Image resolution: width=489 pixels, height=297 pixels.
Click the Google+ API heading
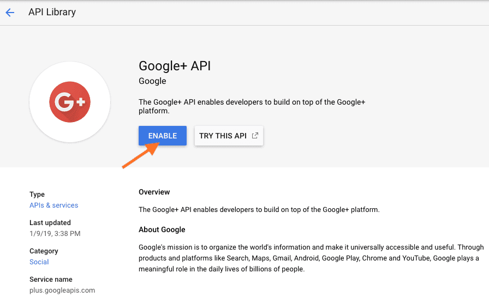[175, 66]
